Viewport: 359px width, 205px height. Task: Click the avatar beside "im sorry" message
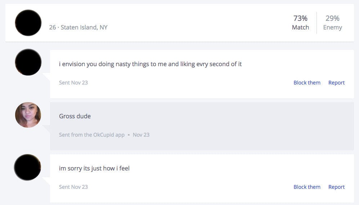tap(27, 167)
